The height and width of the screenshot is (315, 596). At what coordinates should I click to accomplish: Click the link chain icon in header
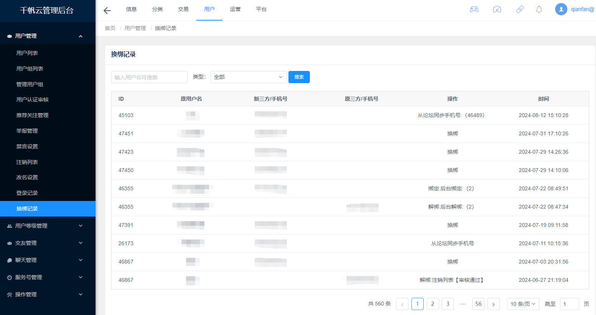(520, 10)
